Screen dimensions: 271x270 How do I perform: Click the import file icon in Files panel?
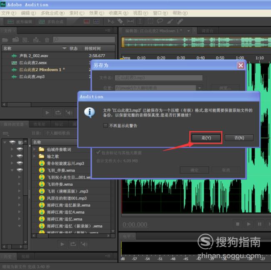click(15, 40)
